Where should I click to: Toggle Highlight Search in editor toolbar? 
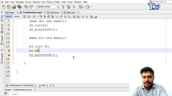tap(53, 17)
